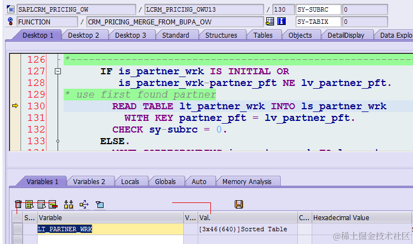Select the Auto tab
The height and width of the screenshot is (244, 413).
click(199, 181)
